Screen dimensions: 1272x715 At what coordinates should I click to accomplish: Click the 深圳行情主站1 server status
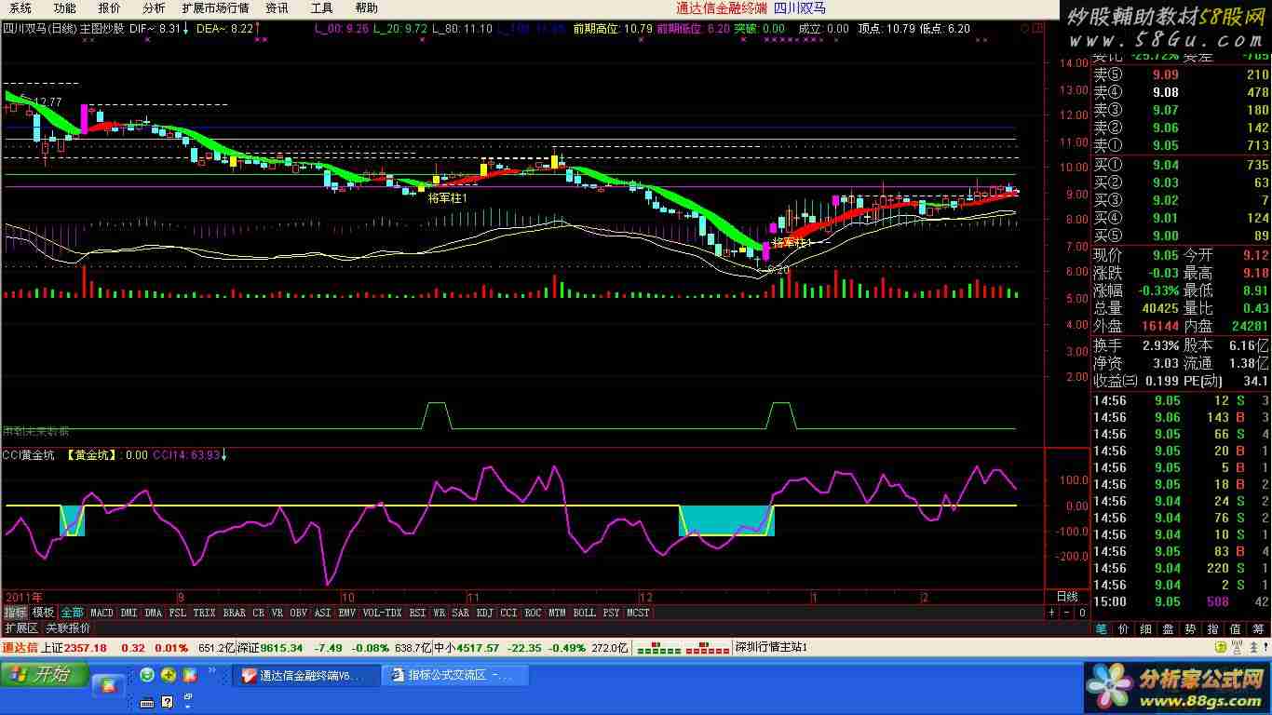pyautogui.click(x=770, y=647)
